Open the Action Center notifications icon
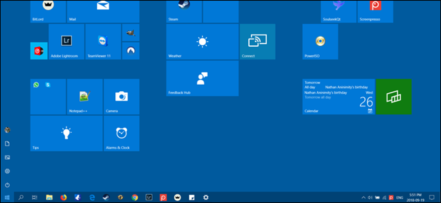441x203 pixels. coord(432,197)
